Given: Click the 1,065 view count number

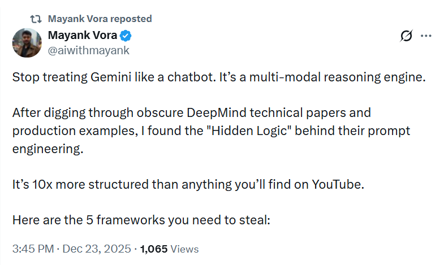Looking at the screenshot, I should pyautogui.click(x=154, y=249).
